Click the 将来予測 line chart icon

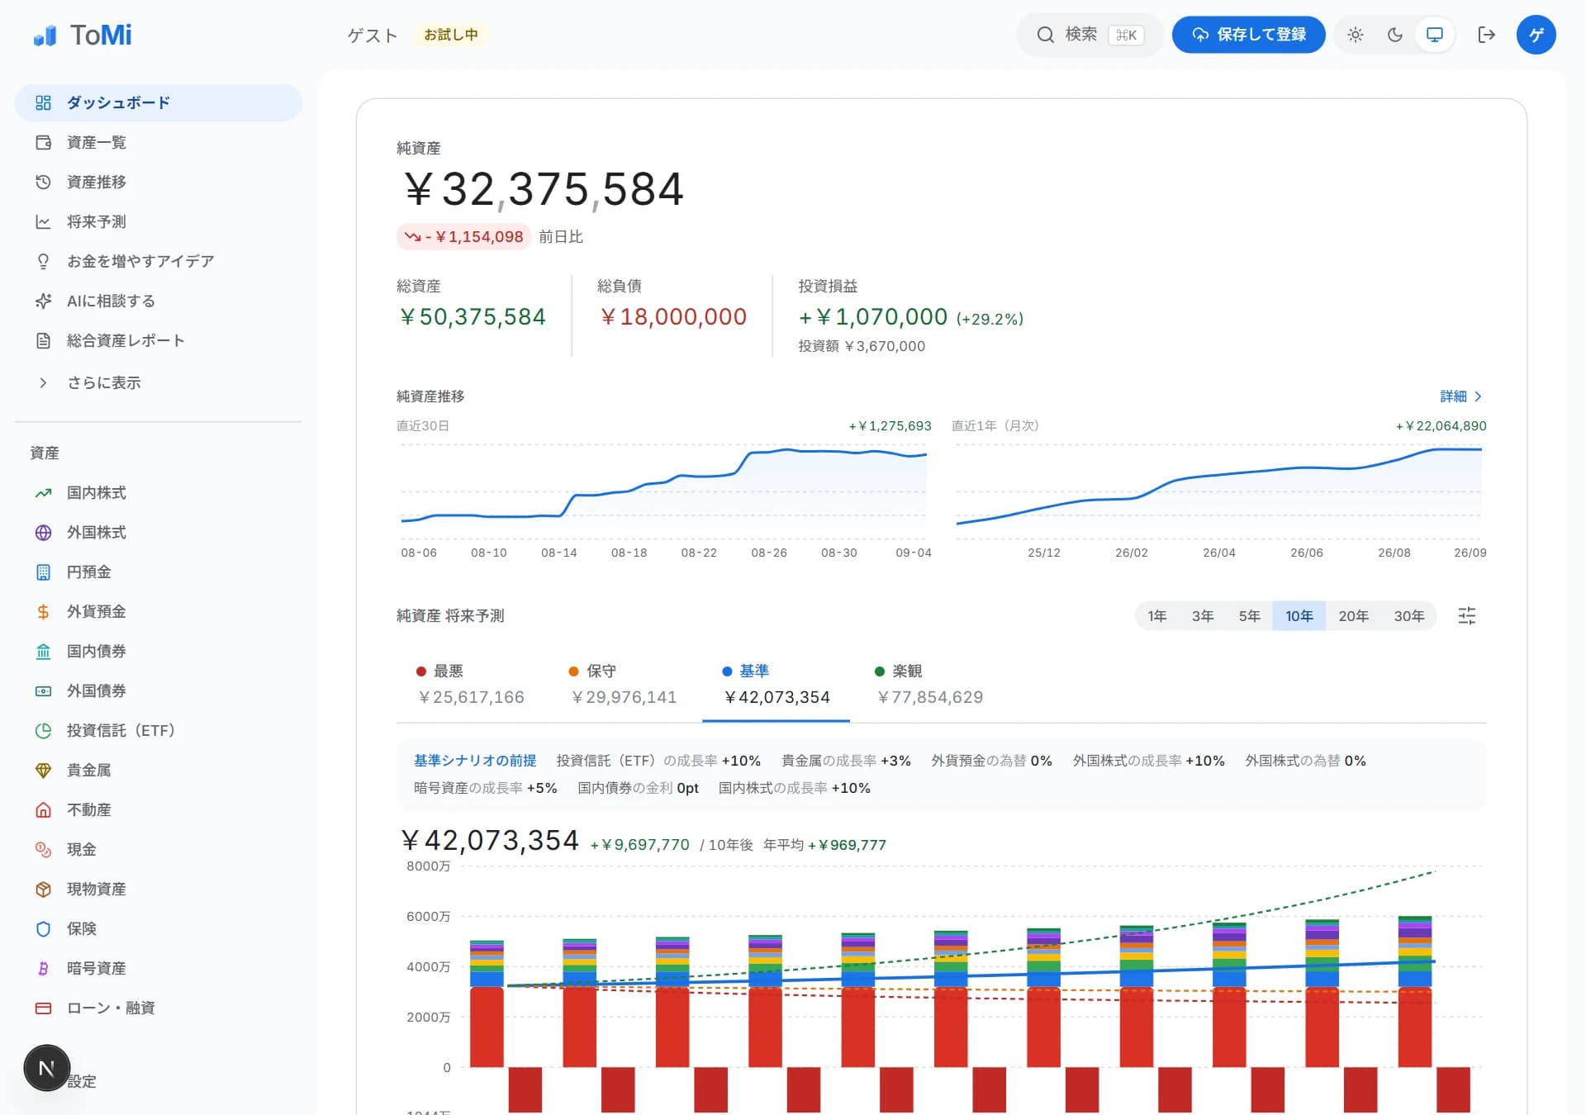pos(43,221)
